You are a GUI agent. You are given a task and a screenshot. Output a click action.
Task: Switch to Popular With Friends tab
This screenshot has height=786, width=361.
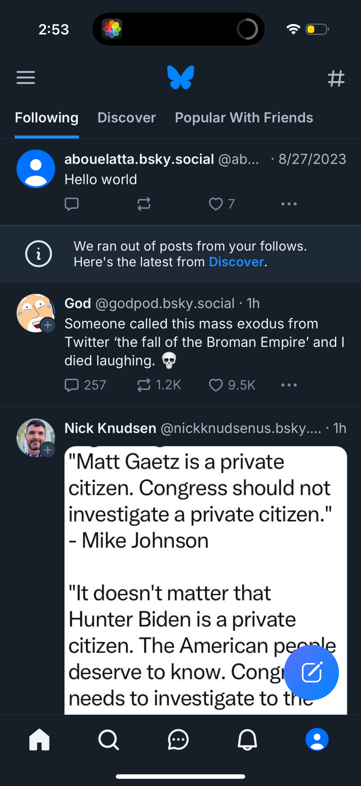pyautogui.click(x=244, y=118)
